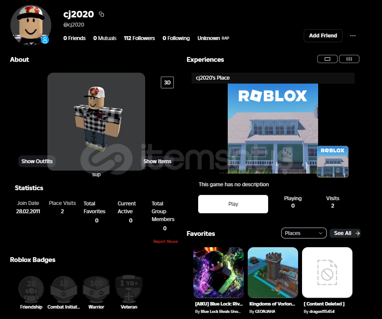Click the Current Active label
Image resolution: width=382 pixels, height=319 pixels.
point(127,207)
